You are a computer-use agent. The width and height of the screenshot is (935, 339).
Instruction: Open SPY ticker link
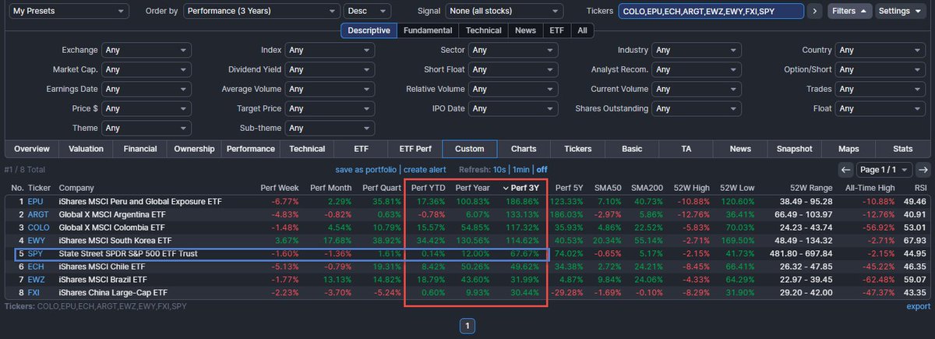point(35,254)
